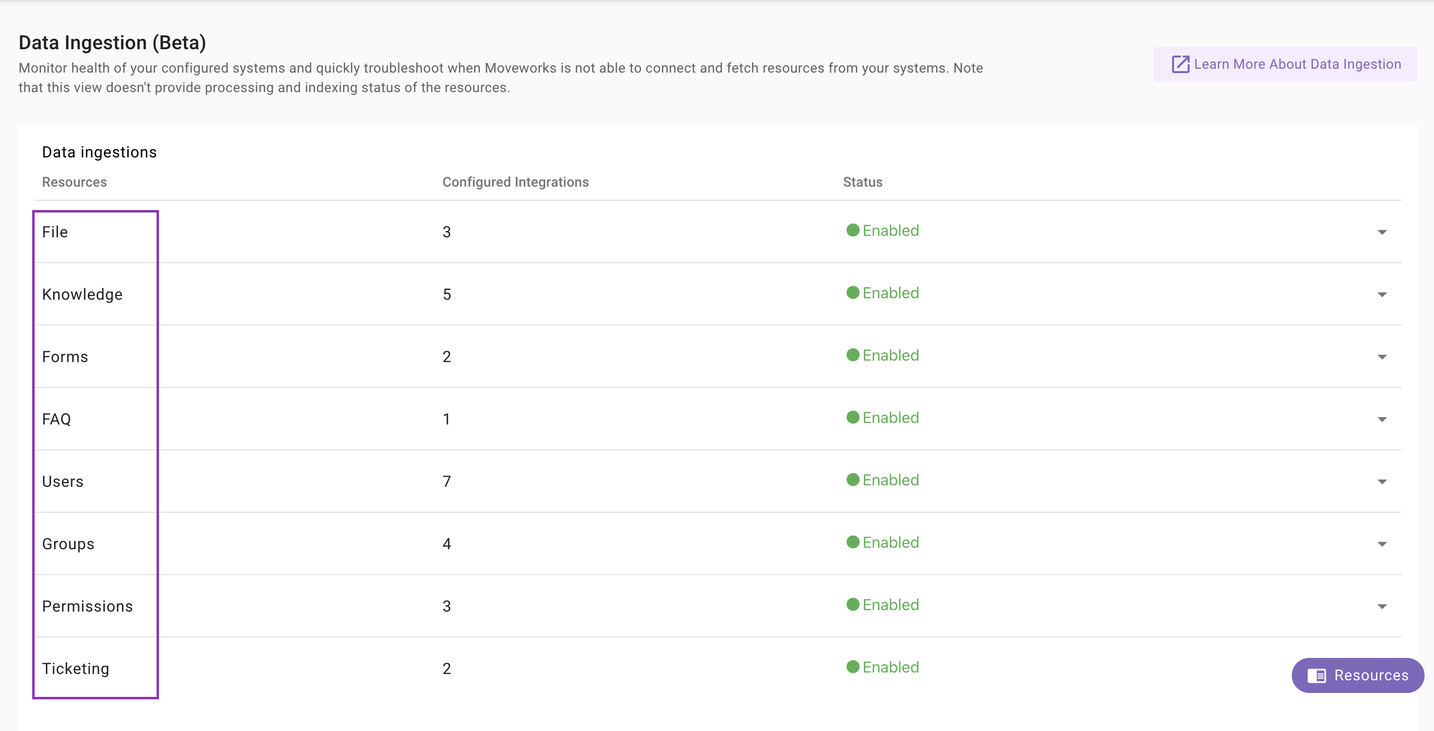
Task: Click Enabled status text in Groups row
Action: (891, 542)
